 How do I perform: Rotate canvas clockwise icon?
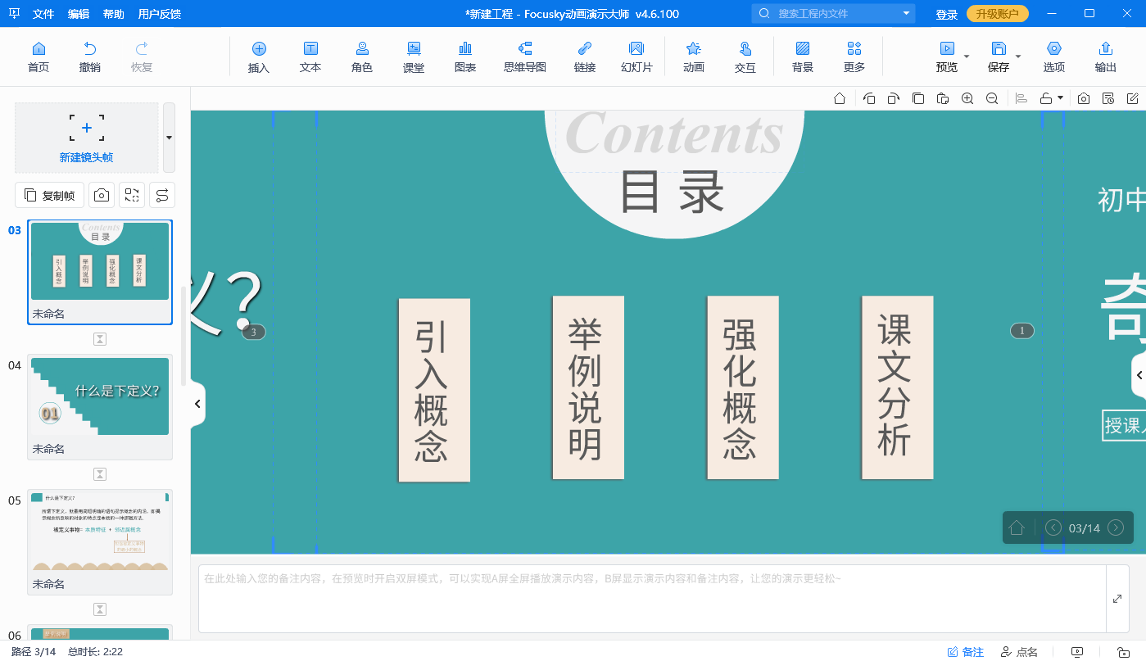click(894, 98)
